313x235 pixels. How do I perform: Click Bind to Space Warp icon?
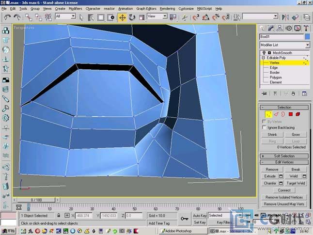pyautogui.click(x=48, y=17)
